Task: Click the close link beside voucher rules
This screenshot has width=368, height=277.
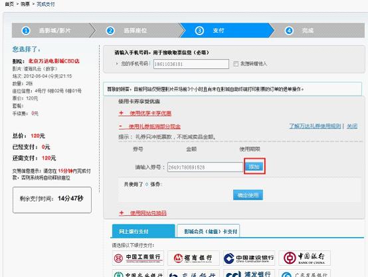Action: (x=352, y=126)
